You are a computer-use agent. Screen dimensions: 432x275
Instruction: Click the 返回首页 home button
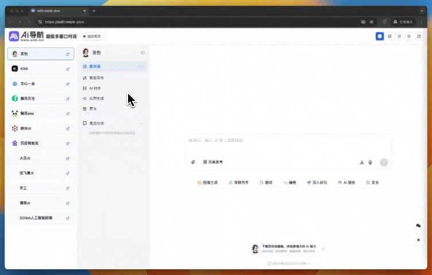[x=92, y=36]
